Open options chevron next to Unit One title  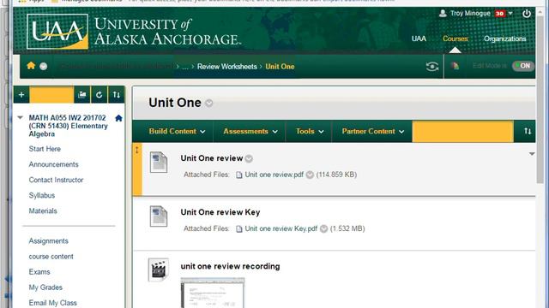click(209, 104)
